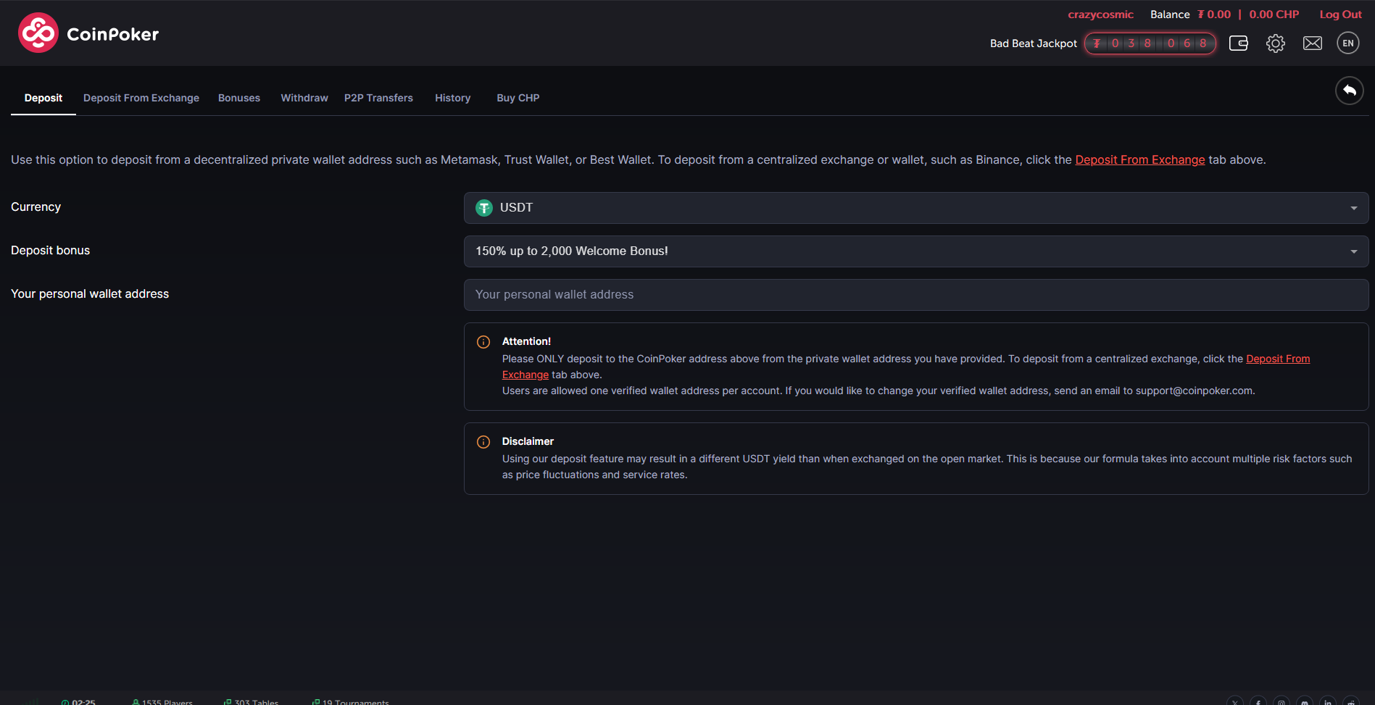Click the CoinPoker brand name text
The image size is (1375, 705).
[112, 34]
